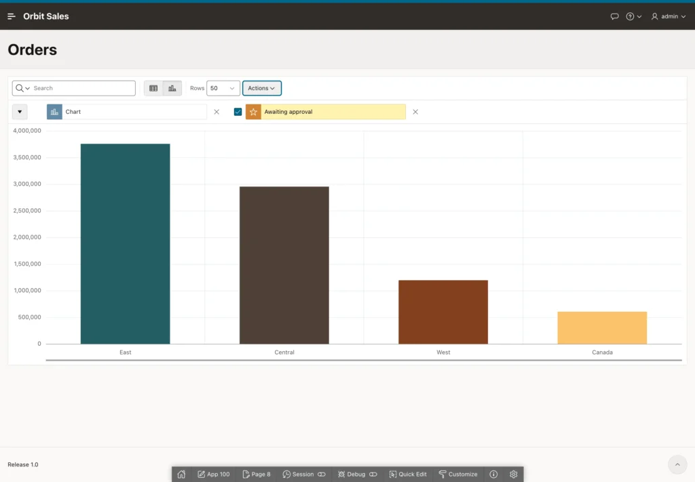
Task: Focus the Search input field
Action: click(x=83, y=88)
